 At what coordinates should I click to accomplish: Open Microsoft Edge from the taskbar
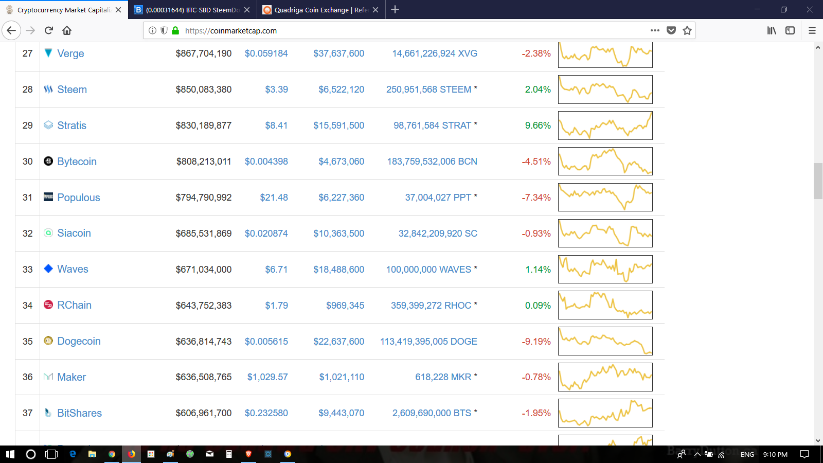[73, 454]
